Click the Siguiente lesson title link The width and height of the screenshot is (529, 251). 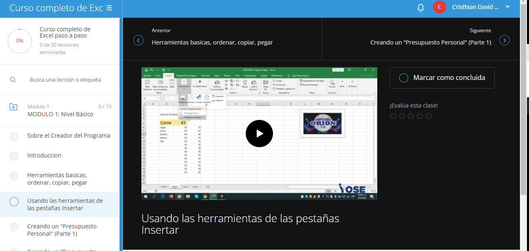click(x=430, y=42)
